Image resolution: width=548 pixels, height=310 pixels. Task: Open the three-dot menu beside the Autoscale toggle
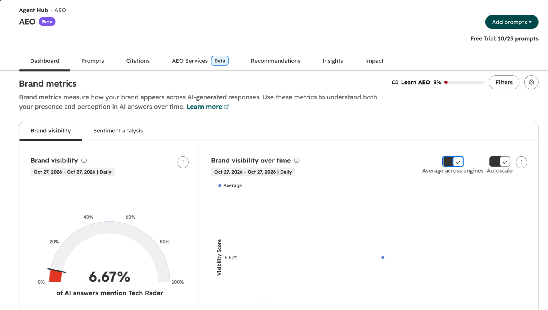521,162
